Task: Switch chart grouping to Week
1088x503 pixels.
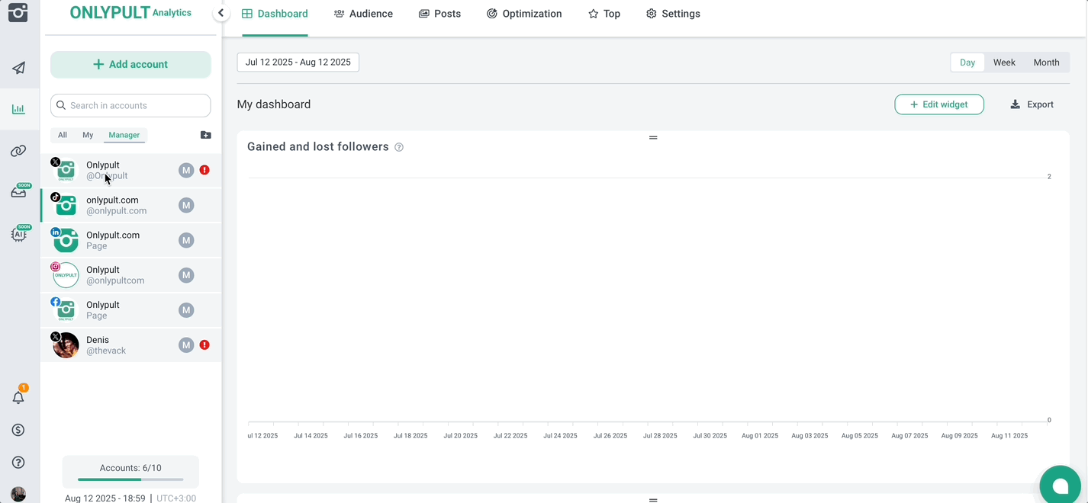Action: (1003, 62)
